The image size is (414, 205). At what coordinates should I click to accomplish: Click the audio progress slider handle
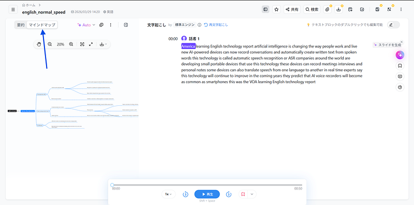[112, 185]
